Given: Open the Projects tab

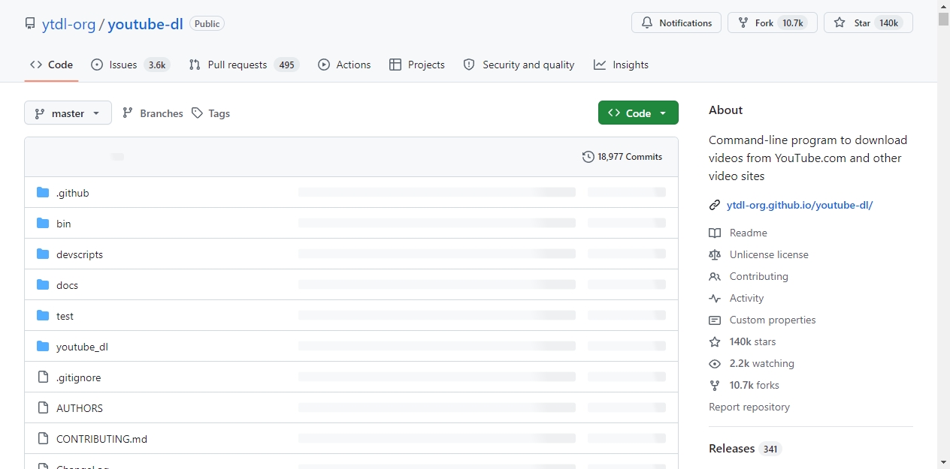Looking at the screenshot, I should 417,65.
